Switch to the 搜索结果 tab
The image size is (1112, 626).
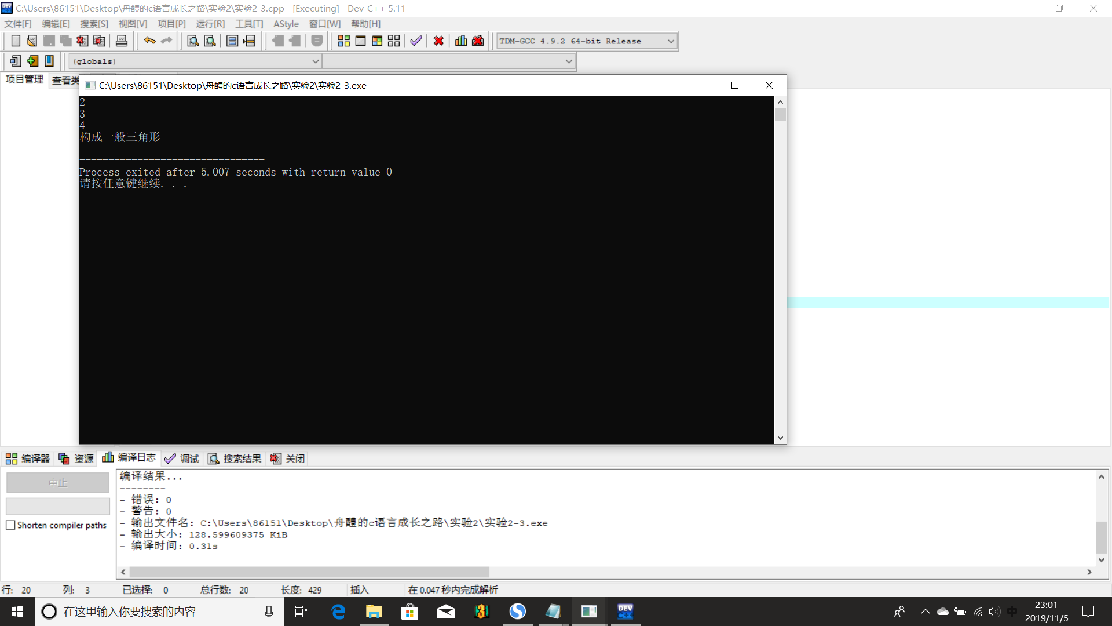pyautogui.click(x=235, y=458)
